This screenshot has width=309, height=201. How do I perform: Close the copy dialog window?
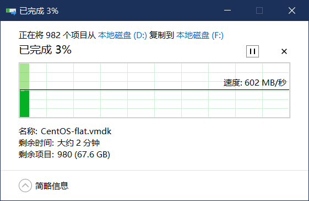(x=292, y=10)
